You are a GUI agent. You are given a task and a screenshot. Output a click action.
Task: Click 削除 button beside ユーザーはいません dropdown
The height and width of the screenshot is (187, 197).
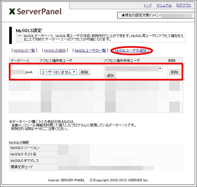pos(84,72)
